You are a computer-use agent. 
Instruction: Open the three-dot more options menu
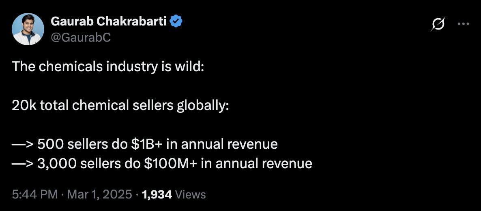(x=463, y=24)
